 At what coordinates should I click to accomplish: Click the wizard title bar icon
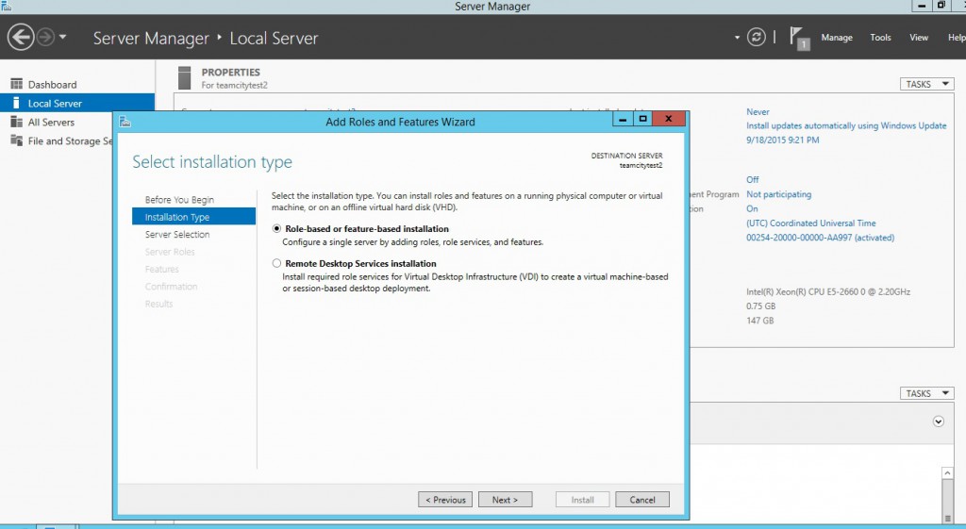pos(125,122)
